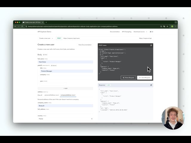The width and height of the screenshot is (191, 143).
Task: Add another jobs item
Action: point(65,88)
